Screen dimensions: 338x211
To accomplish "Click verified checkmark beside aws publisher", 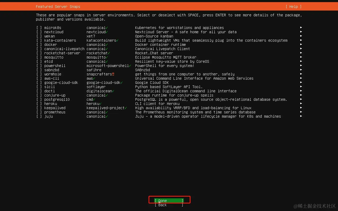I will tap(94, 78).
